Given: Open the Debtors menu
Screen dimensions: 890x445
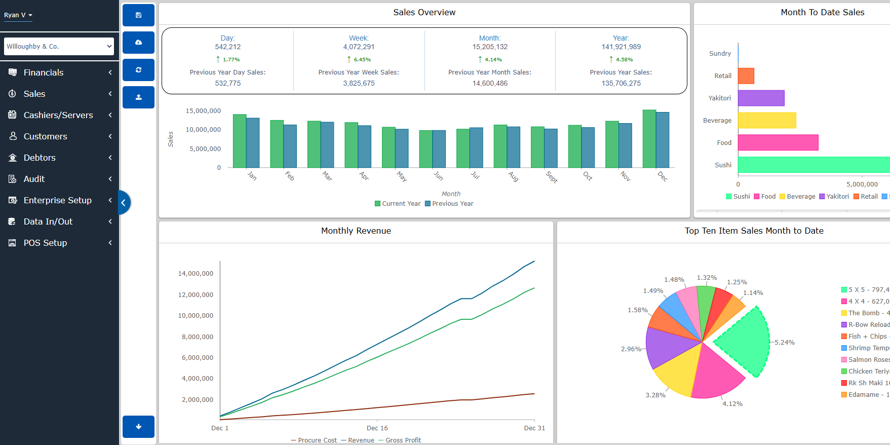Looking at the screenshot, I should pos(59,158).
